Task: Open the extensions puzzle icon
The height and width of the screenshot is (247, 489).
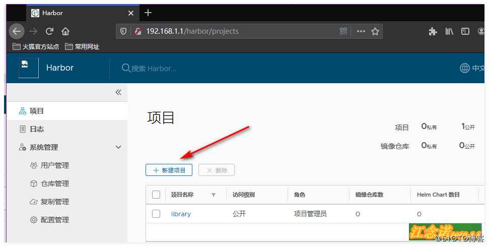Action: [x=433, y=31]
